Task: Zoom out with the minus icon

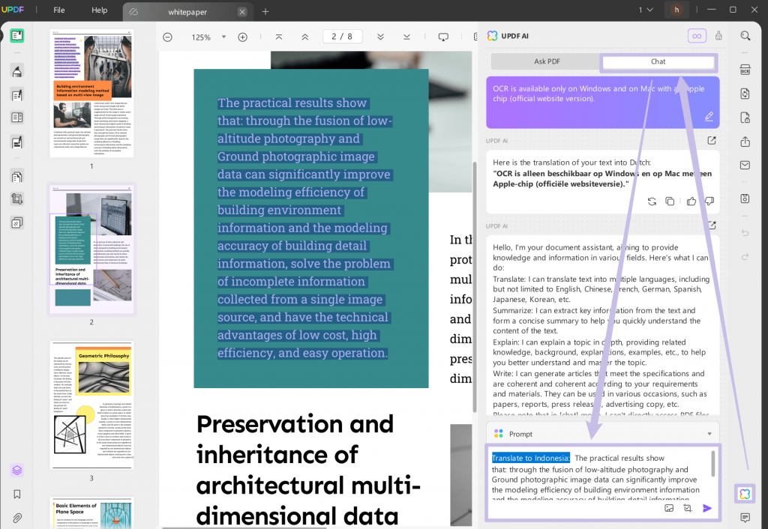Action: (167, 37)
